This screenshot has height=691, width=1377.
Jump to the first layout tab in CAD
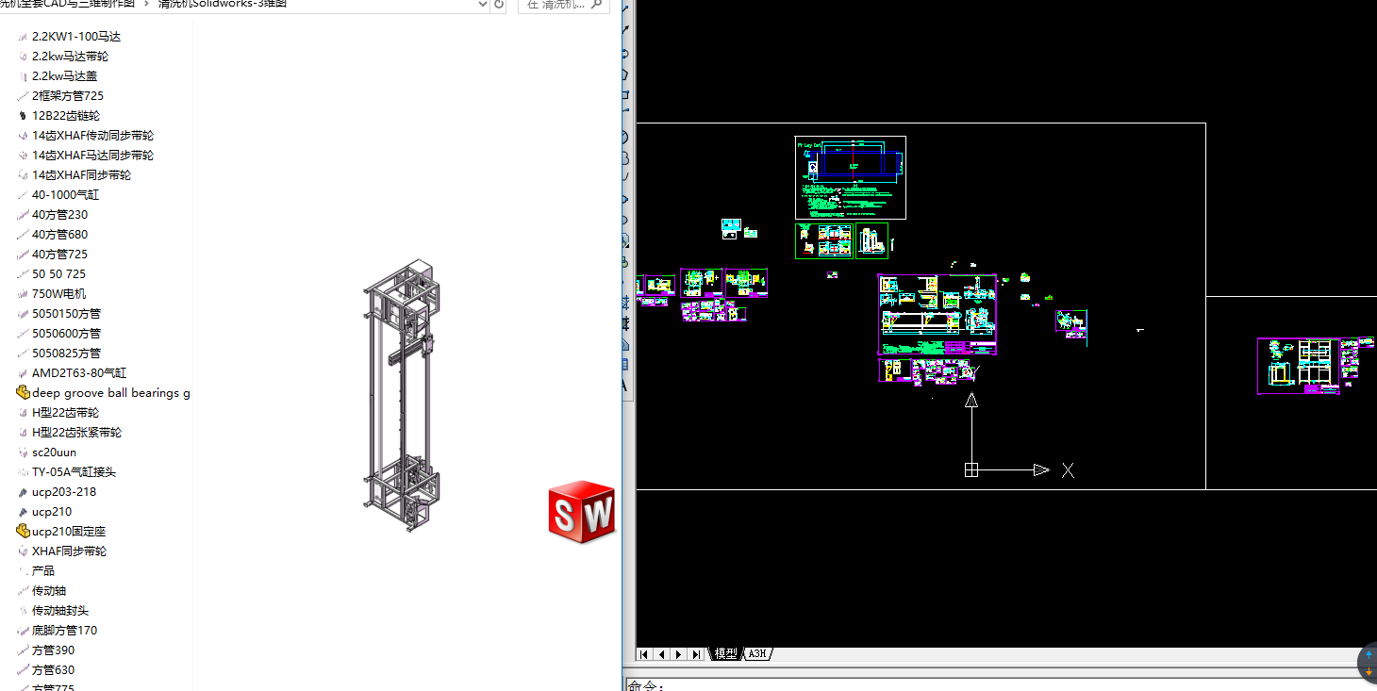pos(644,654)
